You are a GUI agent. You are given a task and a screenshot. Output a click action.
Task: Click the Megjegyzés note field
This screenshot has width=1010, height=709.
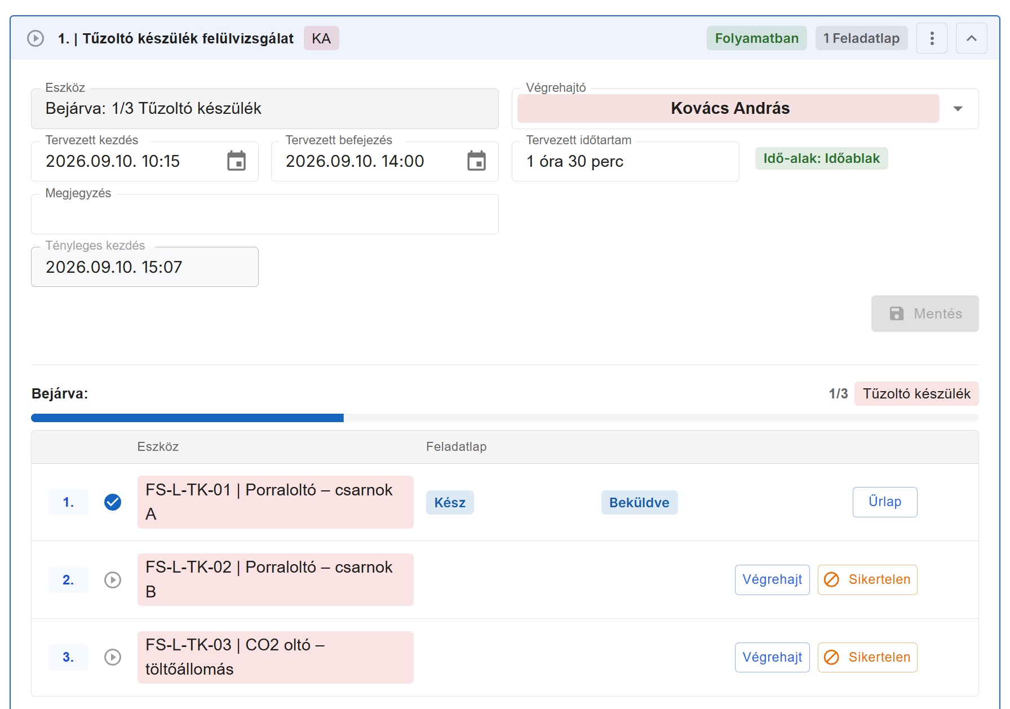pos(264,214)
